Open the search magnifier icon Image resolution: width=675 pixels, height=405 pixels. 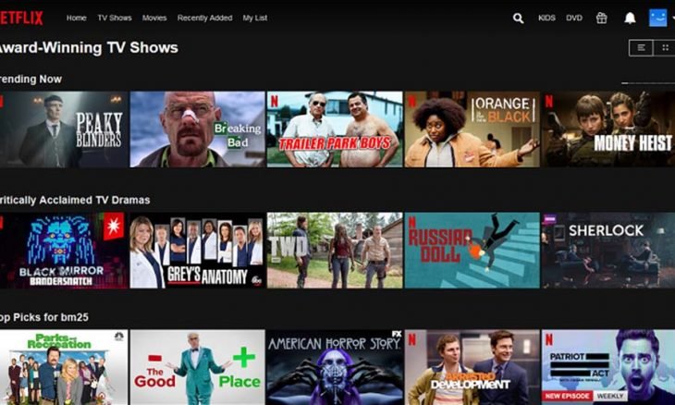pos(519,18)
